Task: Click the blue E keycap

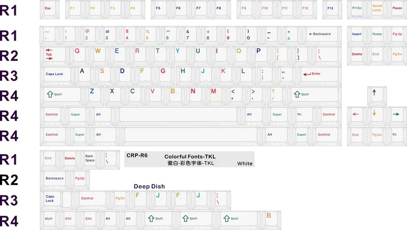Action: coord(121,56)
